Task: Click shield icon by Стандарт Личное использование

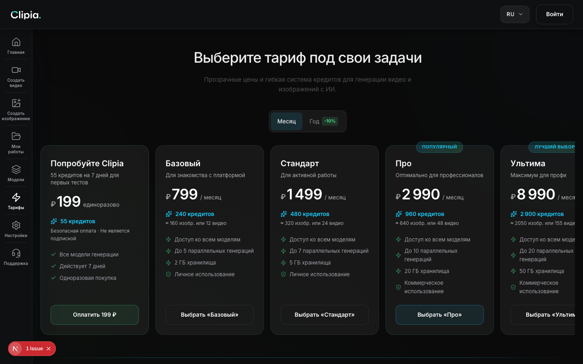Action: (283, 274)
